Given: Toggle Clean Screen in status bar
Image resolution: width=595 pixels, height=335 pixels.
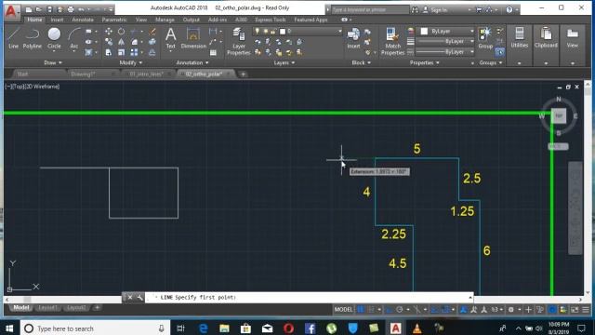Looking at the screenshot, I should 575,310.
